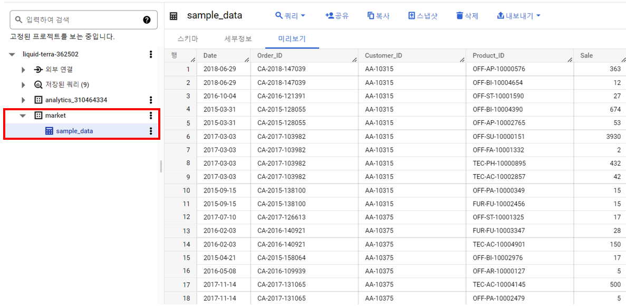Click the explorer panel divider handle
This screenshot has height=306, width=626.
(161, 166)
